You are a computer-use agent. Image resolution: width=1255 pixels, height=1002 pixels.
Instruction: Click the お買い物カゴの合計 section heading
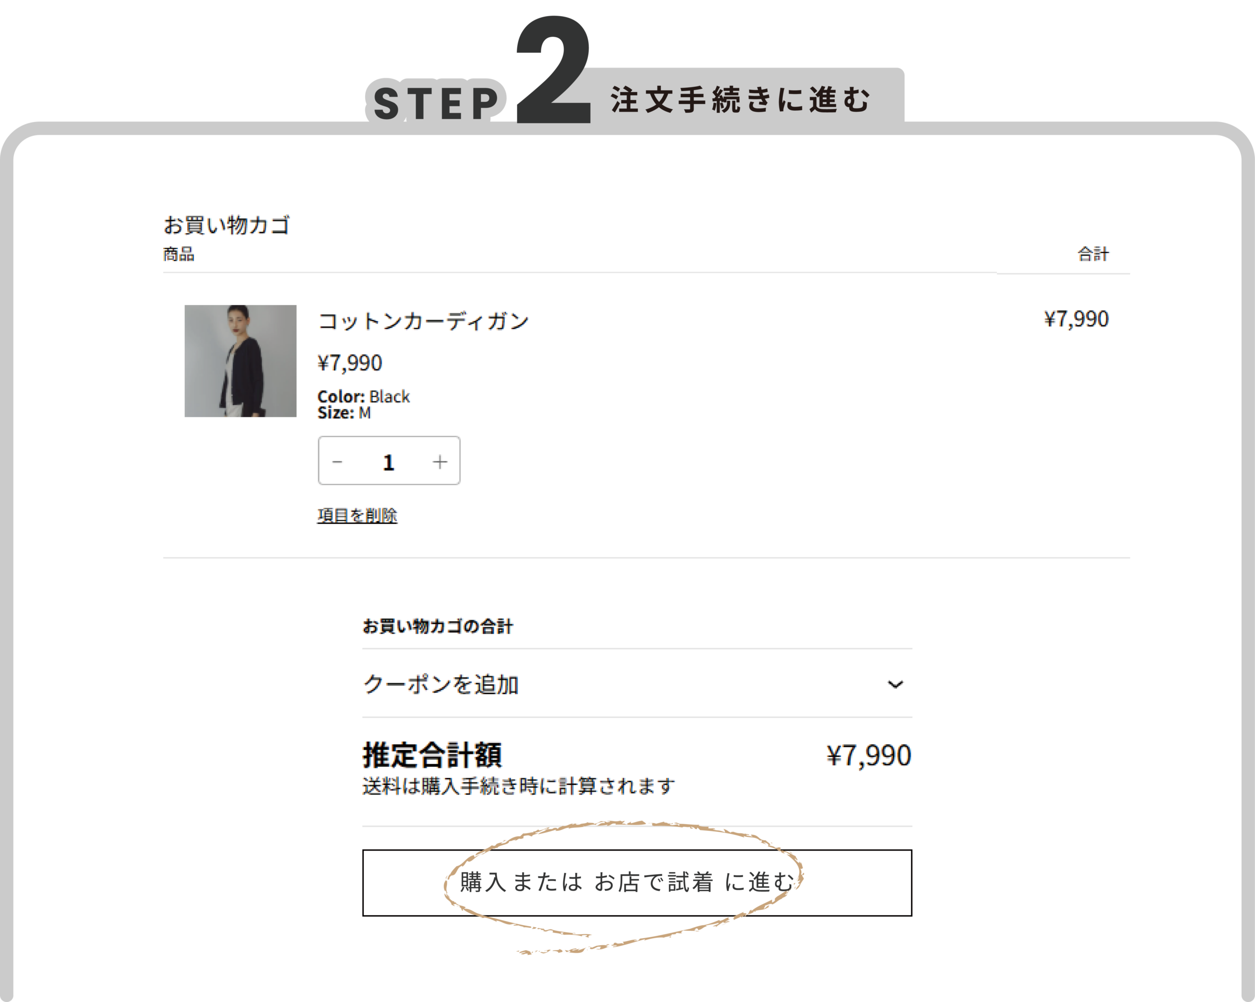(438, 626)
